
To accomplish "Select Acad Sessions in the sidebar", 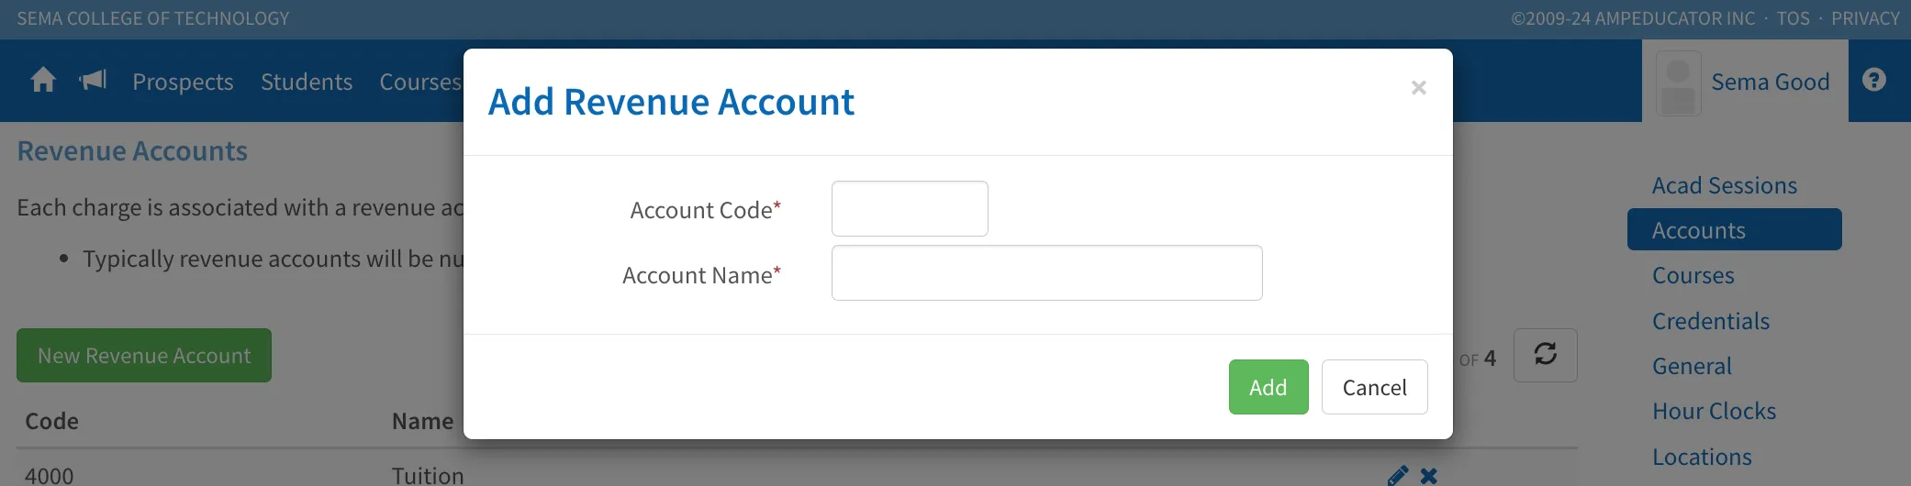I will click(x=1725, y=185).
